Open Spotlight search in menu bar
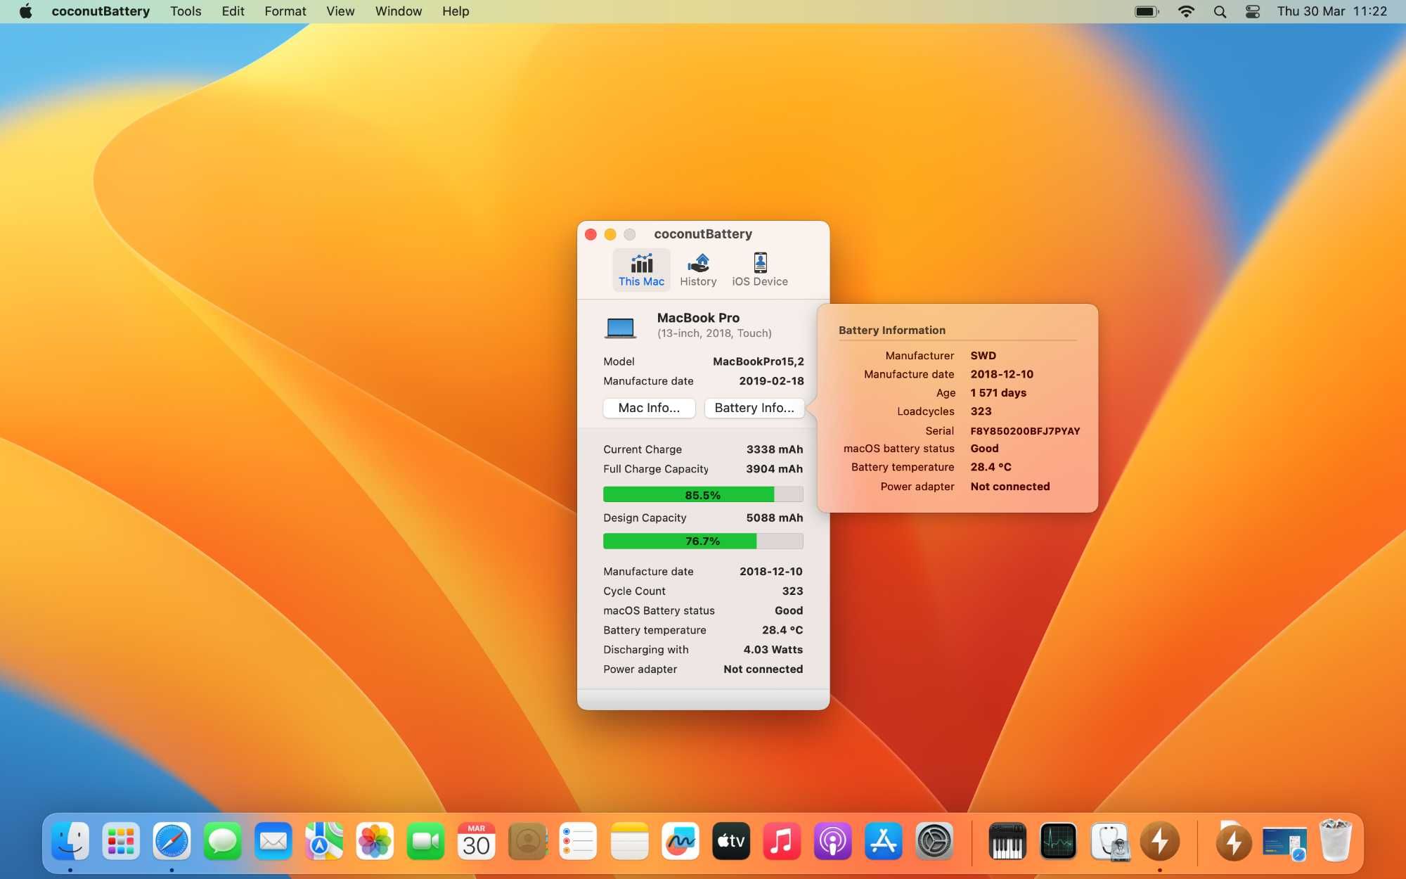1406x879 pixels. tap(1220, 11)
